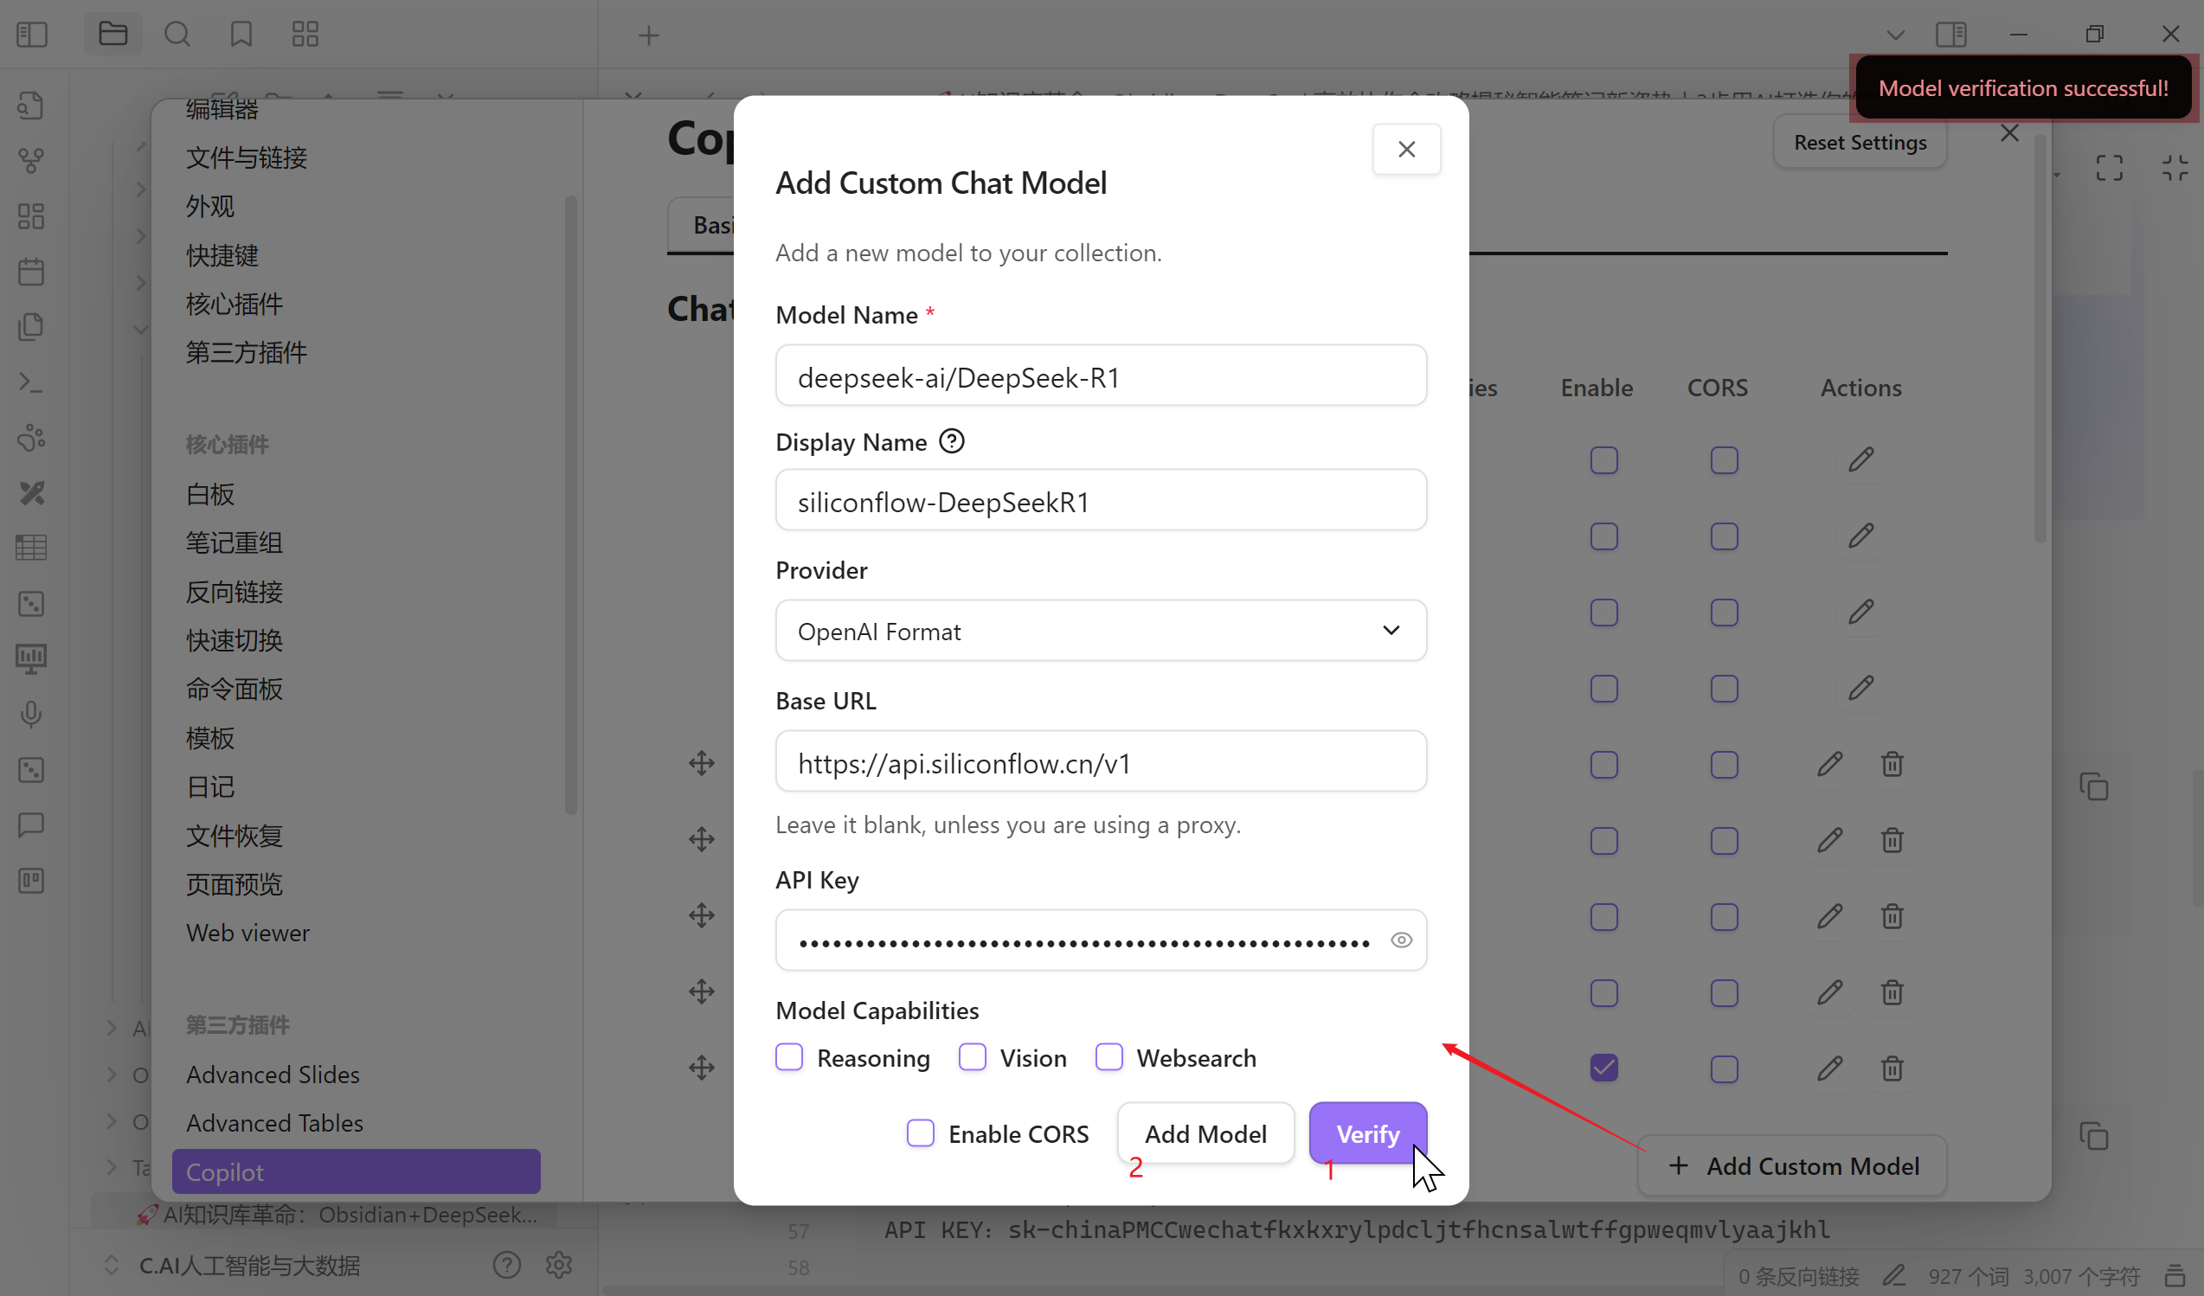Enable the Reasoning capability checkbox
Image resolution: width=2204 pixels, height=1296 pixels.
(x=789, y=1057)
